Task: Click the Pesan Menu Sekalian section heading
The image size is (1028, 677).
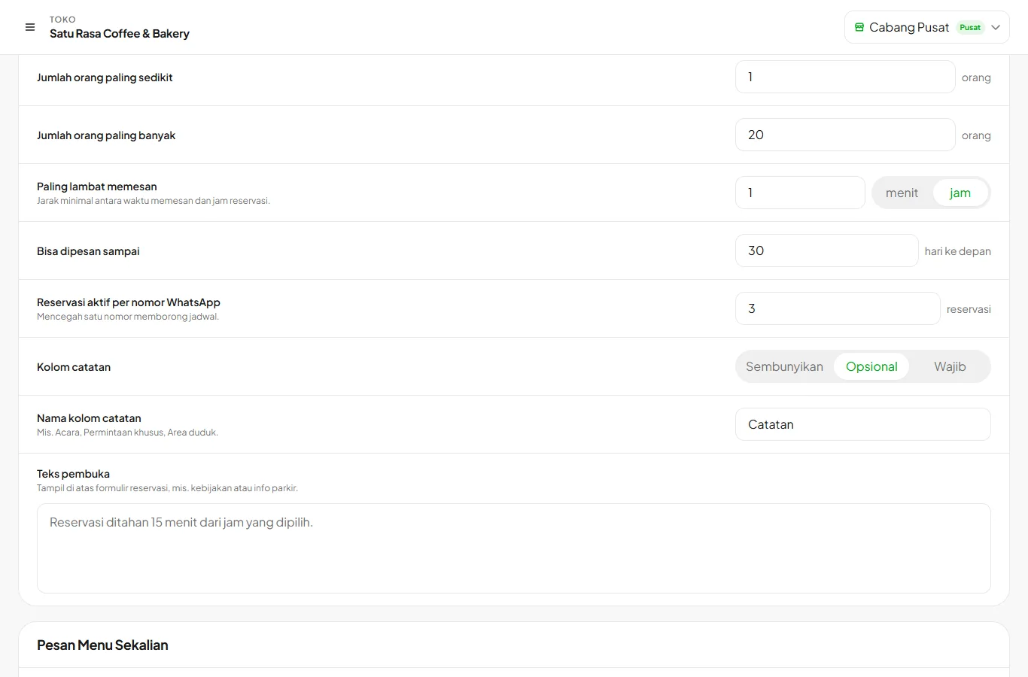Action: [x=102, y=645]
